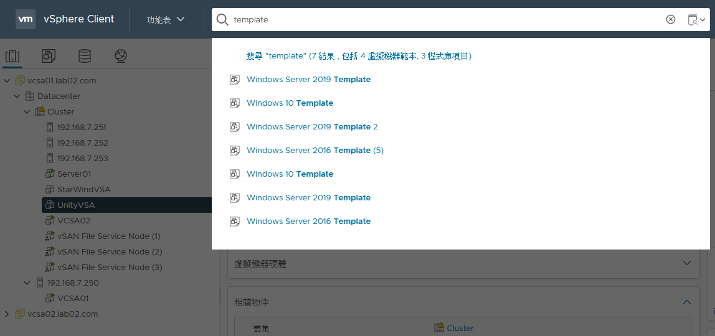Select the StarWindVSA virtual machine
Image resolution: width=715 pixels, height=336 pixels.
click(84, 189)
